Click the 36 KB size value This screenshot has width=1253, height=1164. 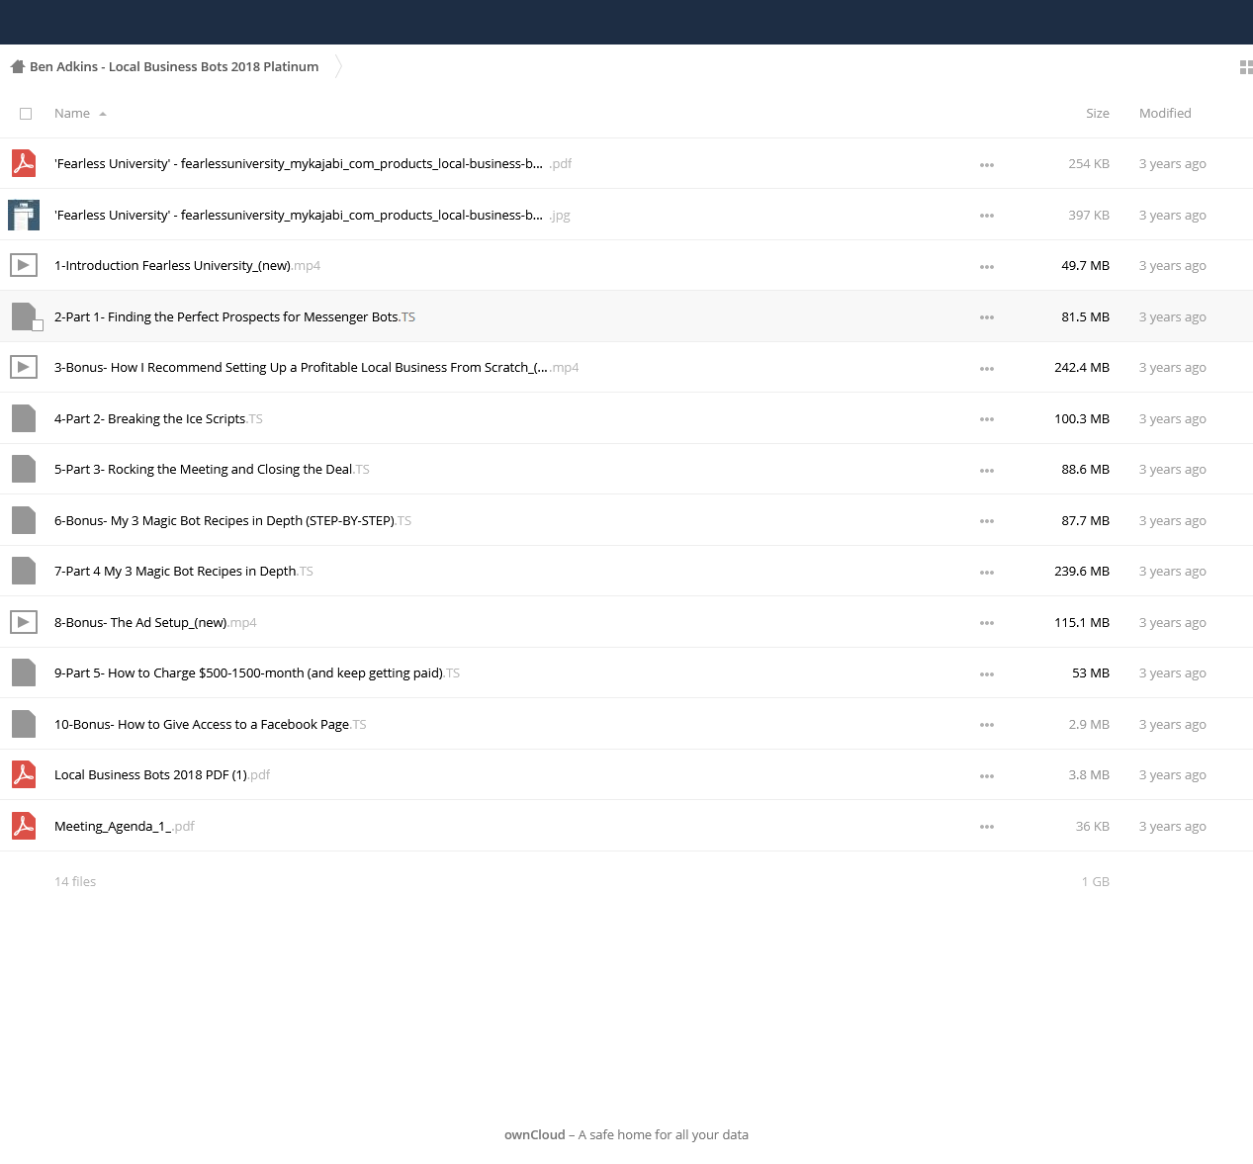click(x=1093, y=827)
